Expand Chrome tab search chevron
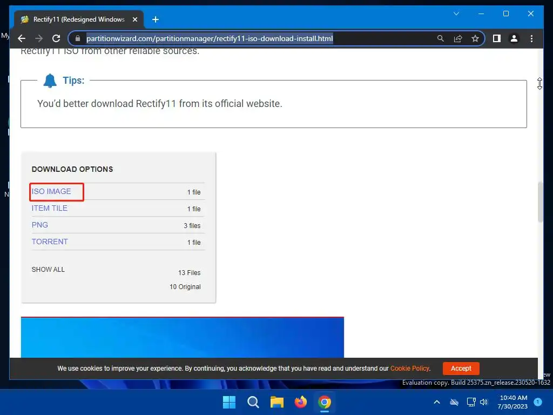Screen dimensions: 553x415 pos(456,14)
